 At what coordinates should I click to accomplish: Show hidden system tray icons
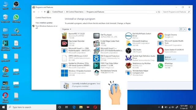pos(159,107)
